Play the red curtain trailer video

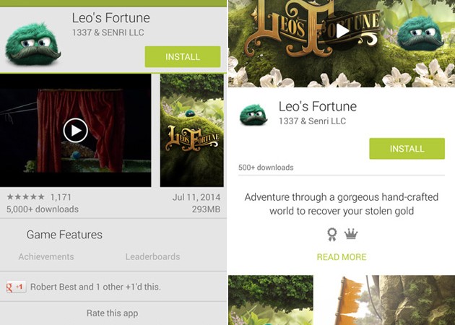click(x=75, y=130)
